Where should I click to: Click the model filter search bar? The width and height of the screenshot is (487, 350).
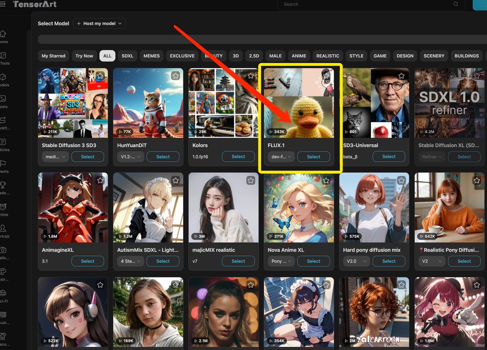[262, 39]
